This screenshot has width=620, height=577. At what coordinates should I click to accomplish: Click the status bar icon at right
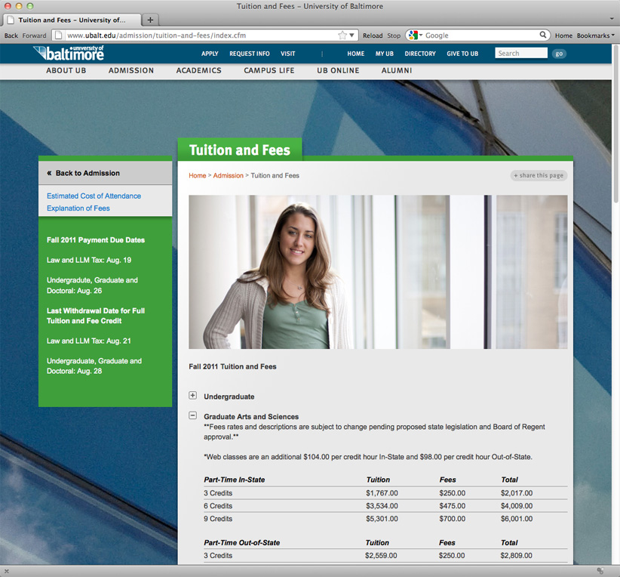pos(600,571)
